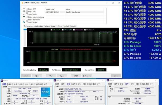Viewport: 162px width, 105px height.
Task: Open 测试分数 tab in left CPU-Z window
Action: tap(39, 84)
